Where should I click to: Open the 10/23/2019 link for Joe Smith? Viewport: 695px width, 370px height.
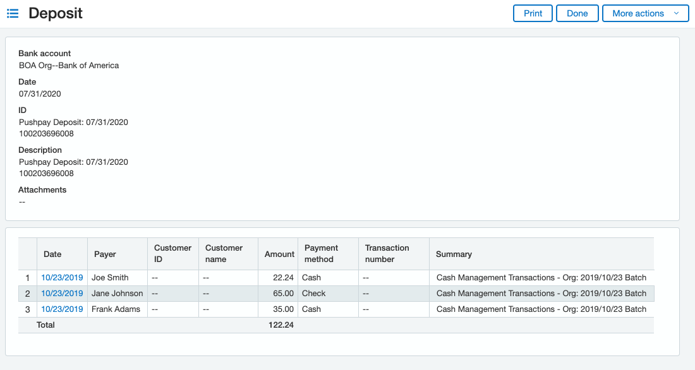pyautogui.click(x=61, y=277)
